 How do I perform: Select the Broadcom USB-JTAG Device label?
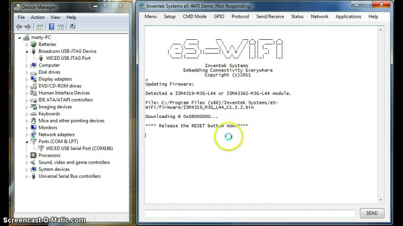[x=67, y=51]
